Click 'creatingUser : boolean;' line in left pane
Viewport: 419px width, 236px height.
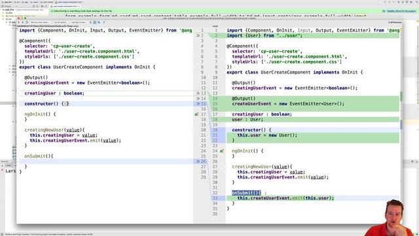pyautogui.click(x=54, y=93)
